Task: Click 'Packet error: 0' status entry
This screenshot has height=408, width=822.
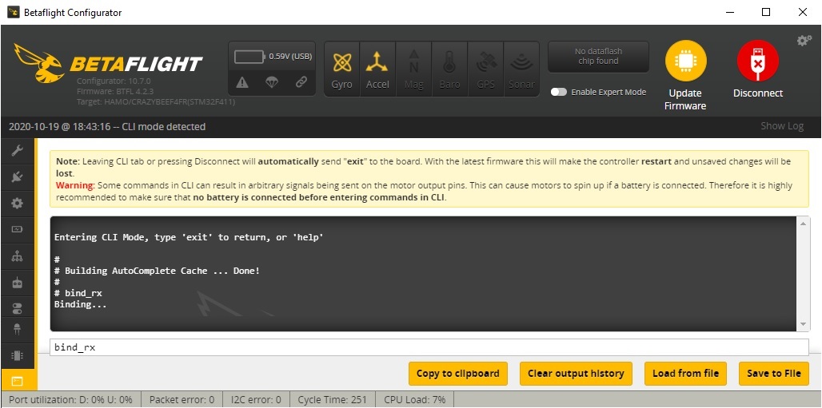Action: point(182,400)
